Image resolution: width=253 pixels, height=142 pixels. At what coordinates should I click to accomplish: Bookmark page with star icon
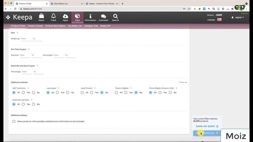point(189,9)
